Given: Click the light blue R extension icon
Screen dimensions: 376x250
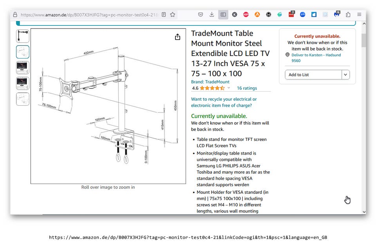Looking at the screenshot, I should click(x=325, y=14).
